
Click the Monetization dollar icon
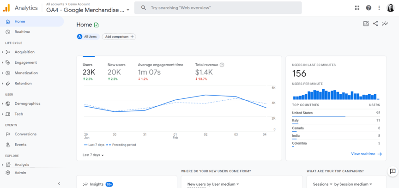(x=8, y=73)
